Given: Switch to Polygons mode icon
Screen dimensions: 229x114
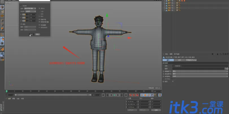Looking at the screenshot, I should [x=2, y=29].
